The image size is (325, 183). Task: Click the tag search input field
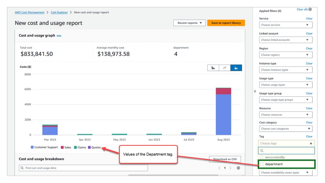pyautogui.click(x=286, y=151)
